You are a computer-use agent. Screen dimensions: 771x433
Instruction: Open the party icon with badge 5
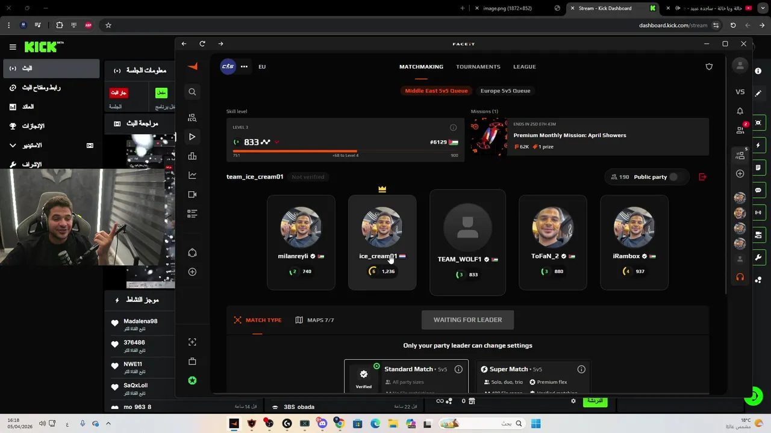click(x=741, y=155)
